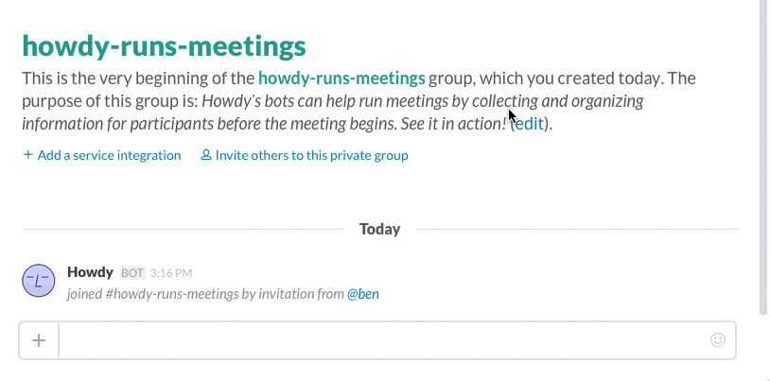Click the vertical scrollbar thumb

(x=763, y=157)
